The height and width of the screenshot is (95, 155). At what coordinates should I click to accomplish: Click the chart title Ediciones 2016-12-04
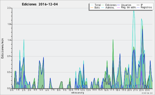tap(40, 4)
